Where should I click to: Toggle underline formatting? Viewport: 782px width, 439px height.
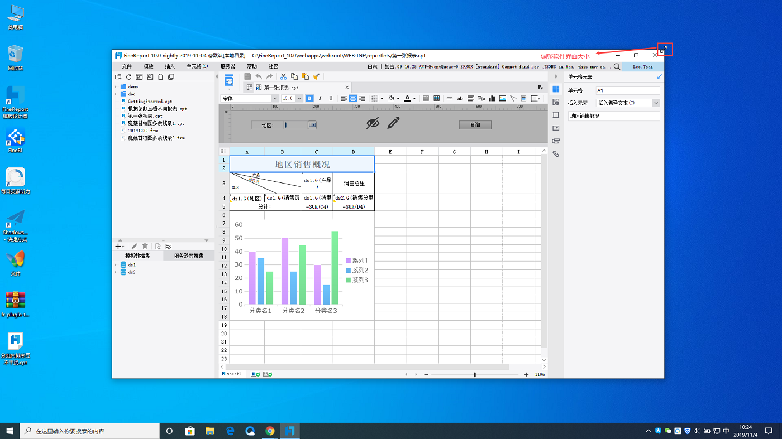331,98
